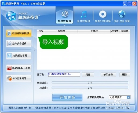
Task: Click the 音频源 column header
Action: (94, 31)
